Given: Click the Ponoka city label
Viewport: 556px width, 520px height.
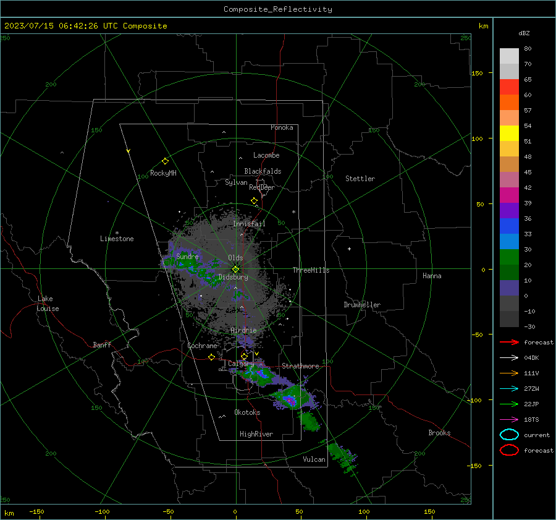Looking at the screenshot, I should click(x=282, y=127).
